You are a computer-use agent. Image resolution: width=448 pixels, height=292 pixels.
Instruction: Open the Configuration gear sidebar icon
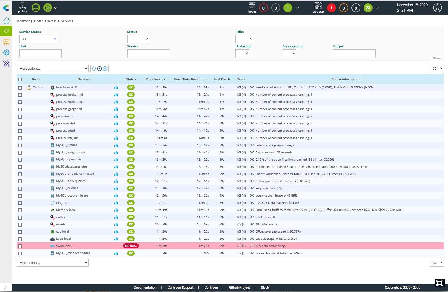pos(6,53)
